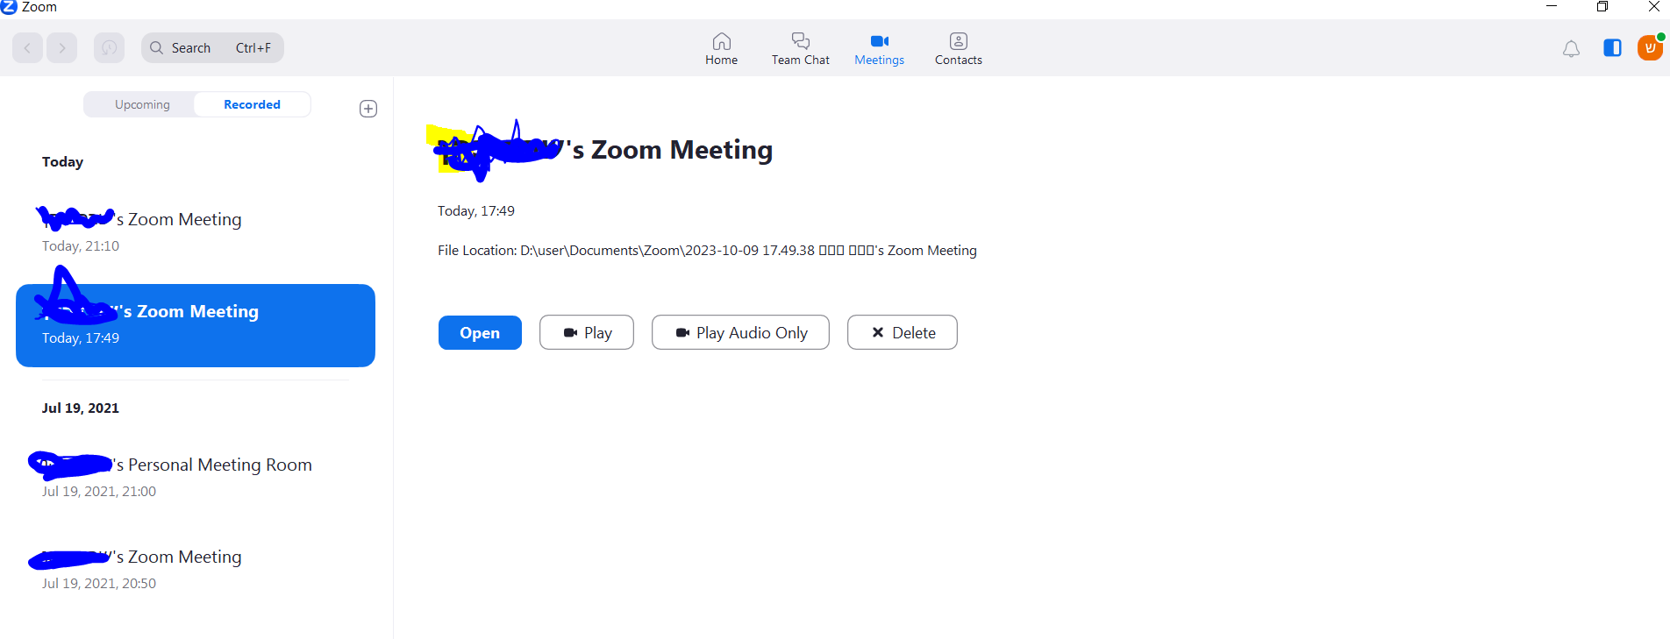Select the Jul 19, 2021, 20:50 Zoom Meeting
This screenshot has width=1670, height=639.
click(196, 569)
